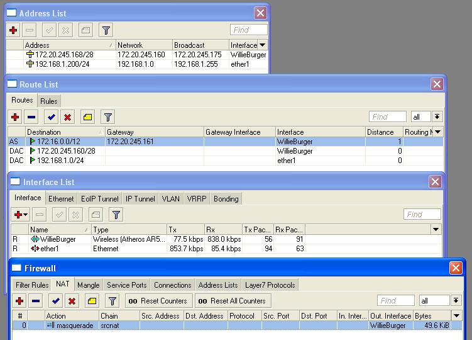Sort routes by Destination column header
The height and width of the screenshot is (340, 472).
point(65,132)
